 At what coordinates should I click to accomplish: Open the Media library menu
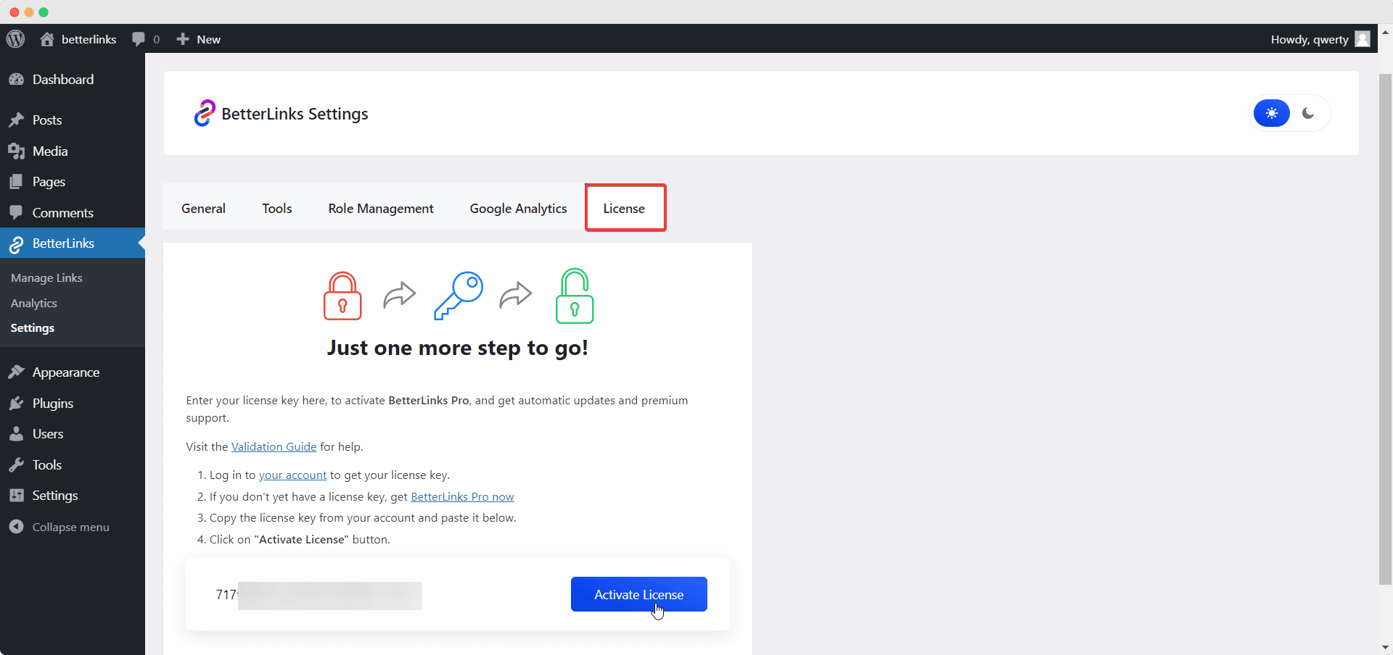pos(73,151)
